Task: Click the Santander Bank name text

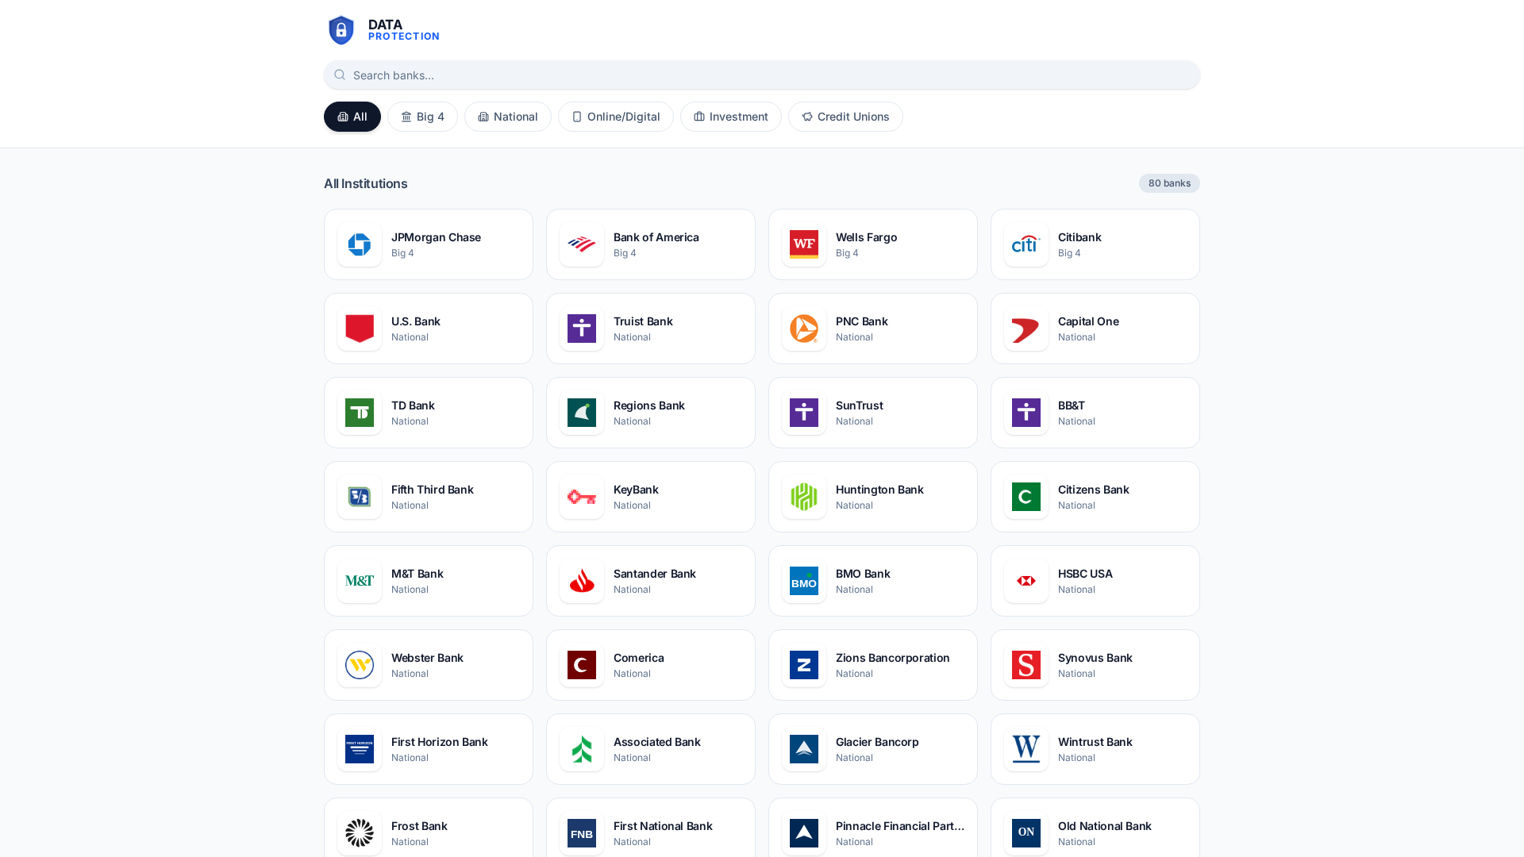Action: pos(655,574)
